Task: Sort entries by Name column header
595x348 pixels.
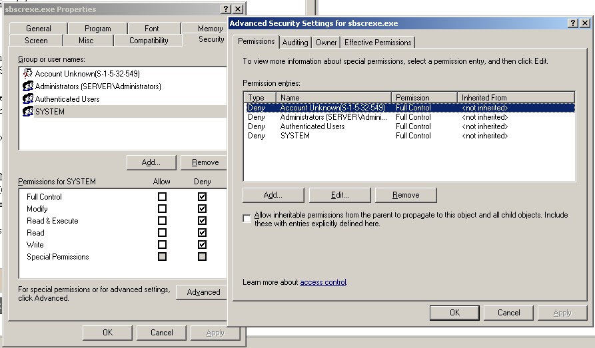Action: 334,97
